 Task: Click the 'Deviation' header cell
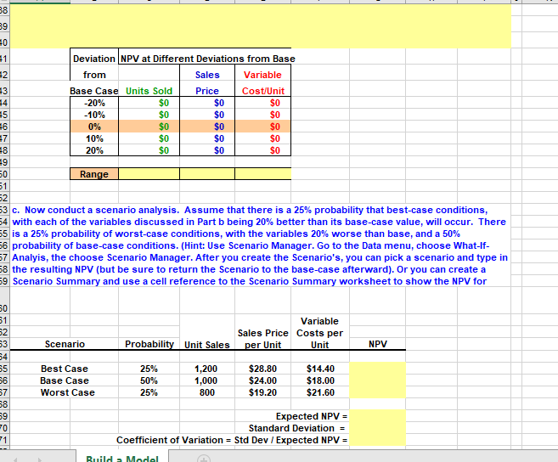tap(94, 59)
